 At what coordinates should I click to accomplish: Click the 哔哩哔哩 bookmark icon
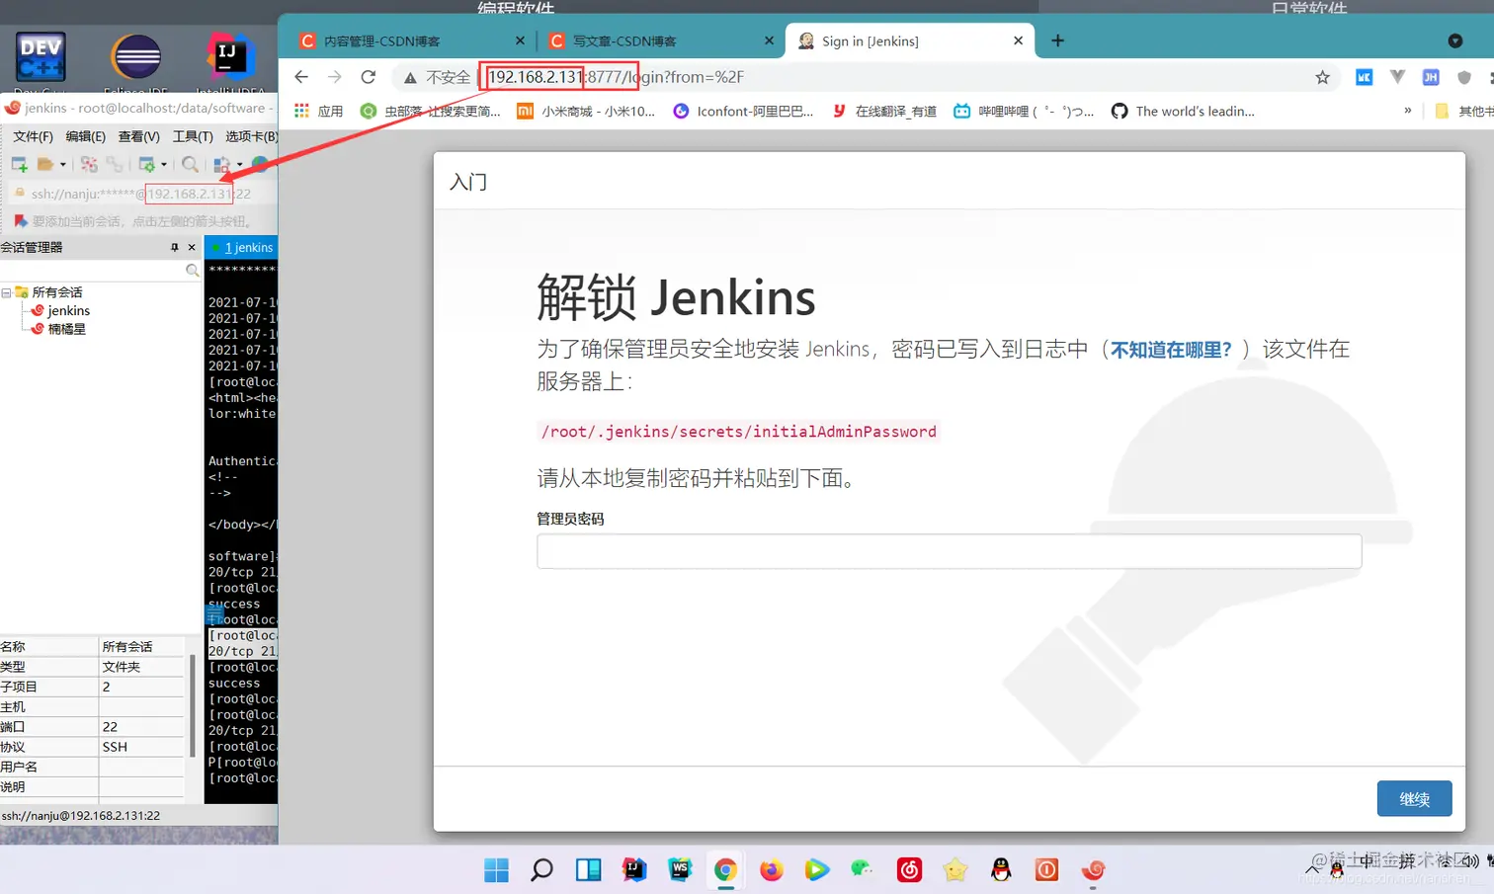click(x=961, y=111)
